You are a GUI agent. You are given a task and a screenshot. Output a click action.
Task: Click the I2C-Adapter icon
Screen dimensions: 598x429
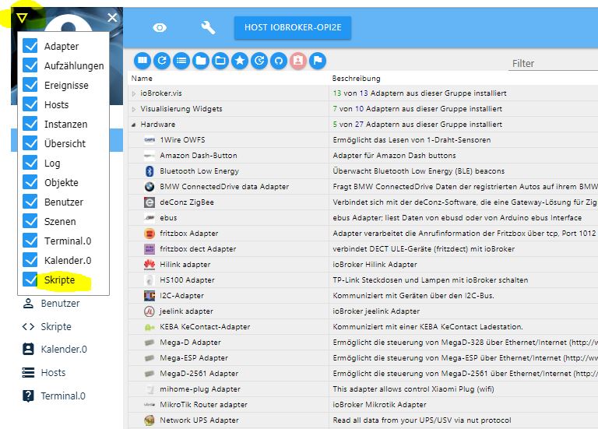coord(149,296)
